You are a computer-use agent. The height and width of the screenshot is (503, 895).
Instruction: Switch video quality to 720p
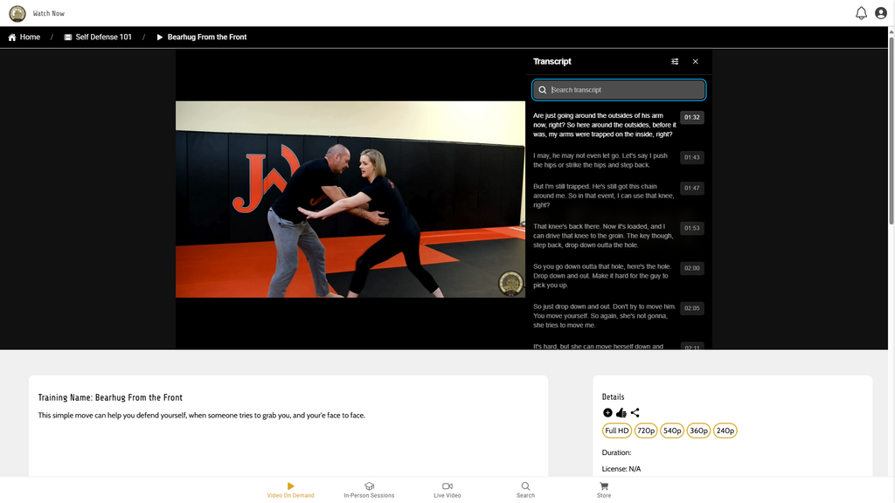pos(646,431)
